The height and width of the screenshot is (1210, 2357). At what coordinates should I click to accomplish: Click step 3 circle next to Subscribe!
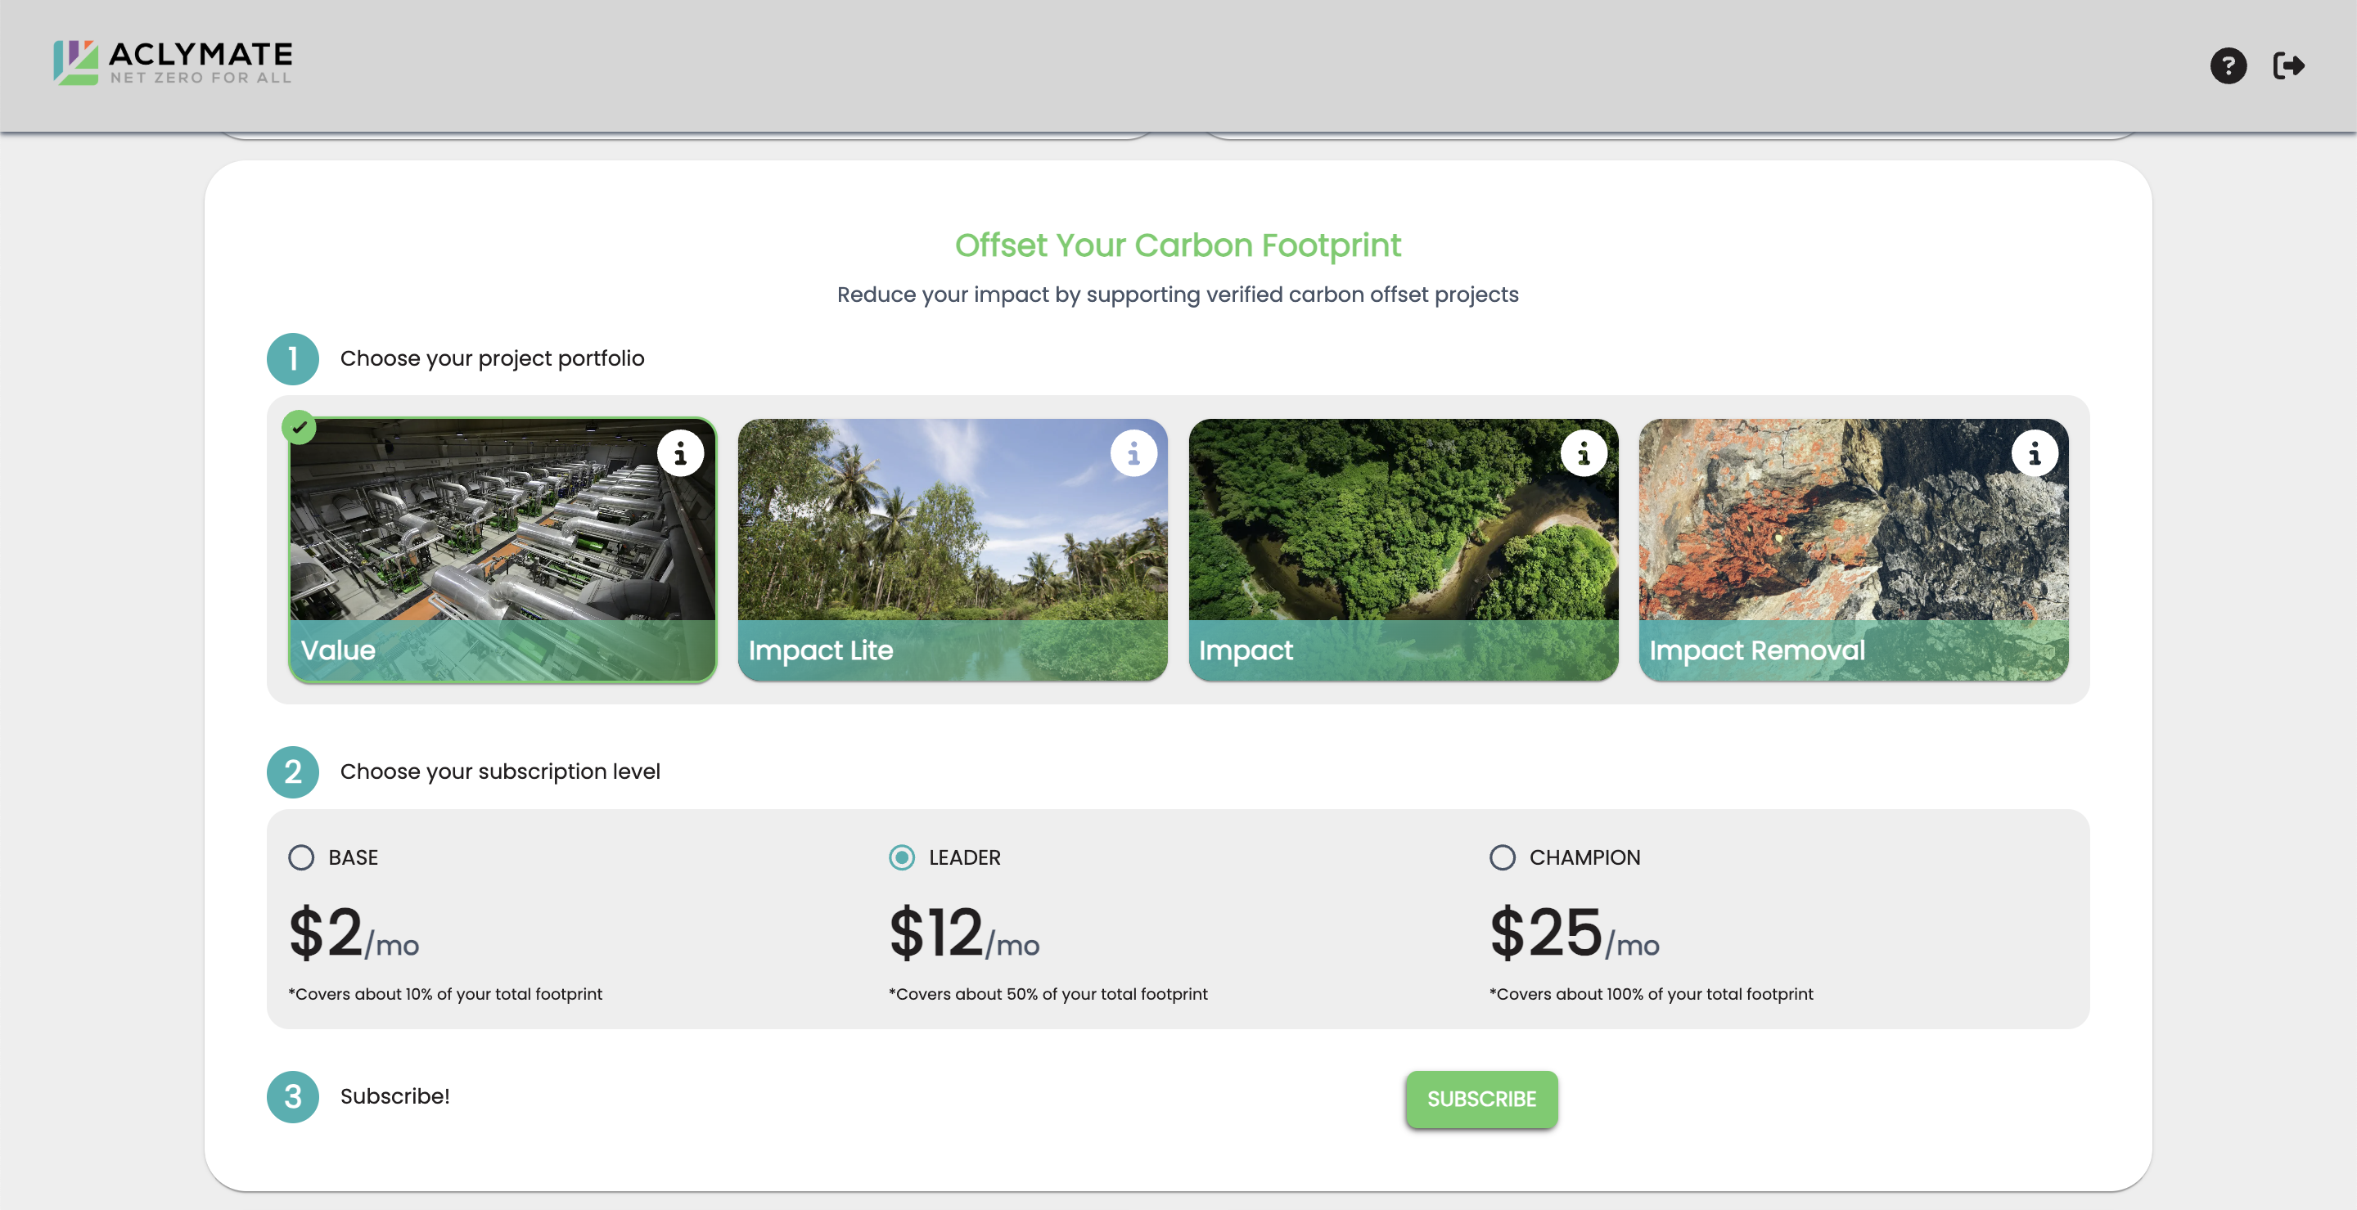coord(292,1095)
